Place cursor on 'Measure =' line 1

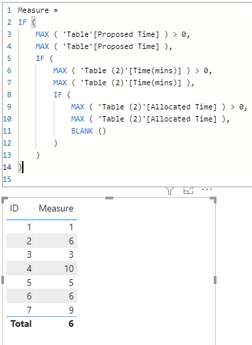click(38, 10)
